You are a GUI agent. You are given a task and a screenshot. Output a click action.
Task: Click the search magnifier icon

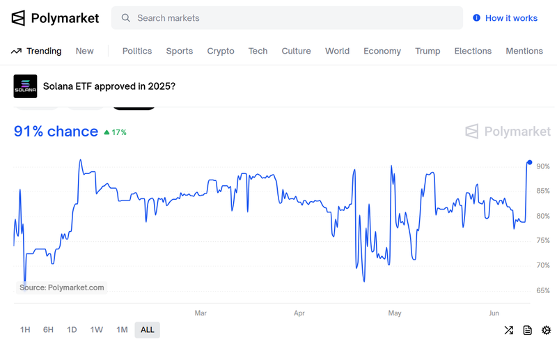126,18
